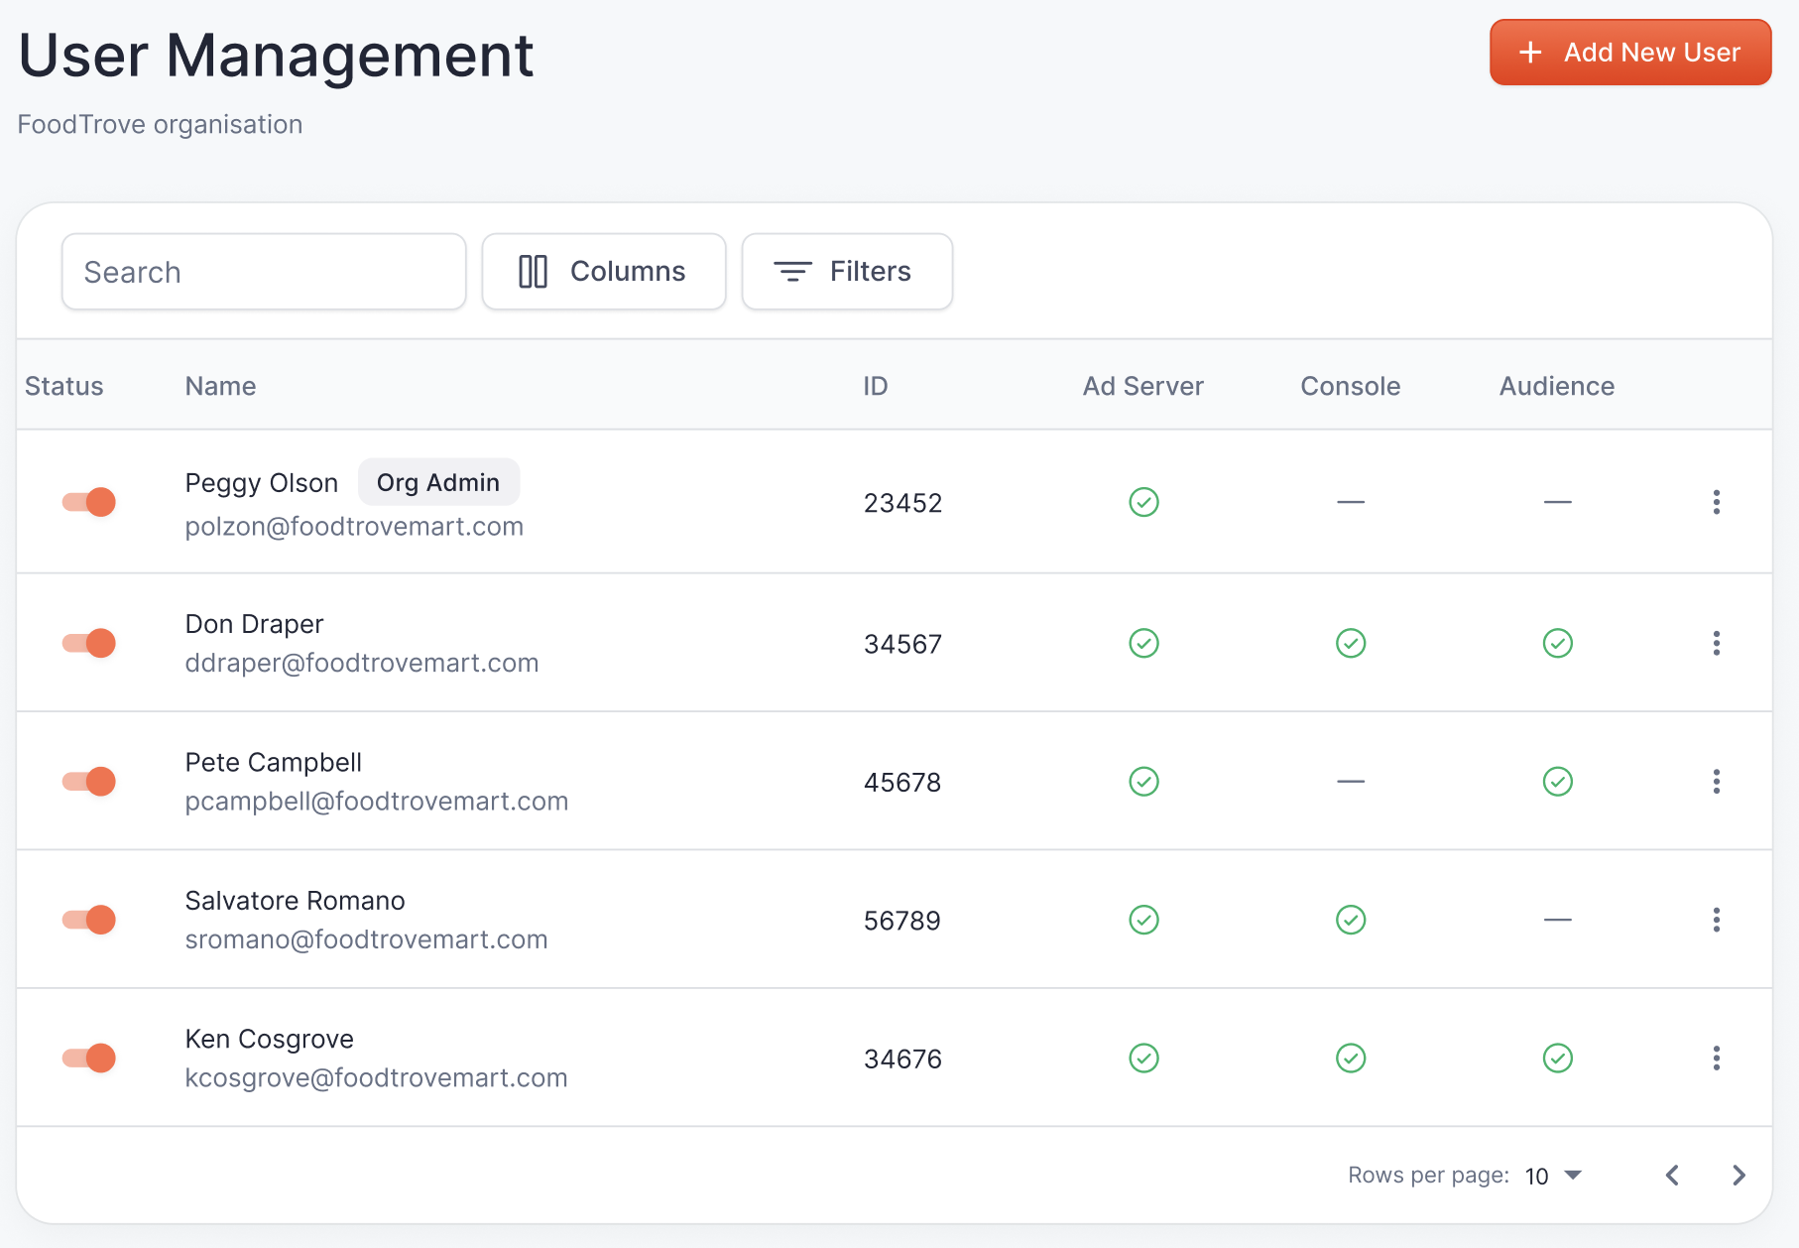Click Pete Campbell's Console dash indicator
Viewport: 1799px width, 1248px height.
(x=1351, y=782)
